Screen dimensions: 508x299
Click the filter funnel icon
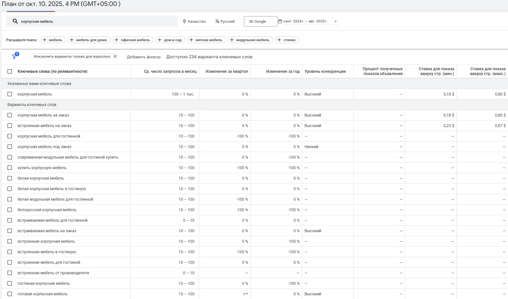(x=15, y=56)
